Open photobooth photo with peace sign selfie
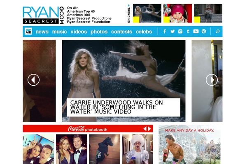The height and width of the screenshot is (164, 247). coord(38,149)
